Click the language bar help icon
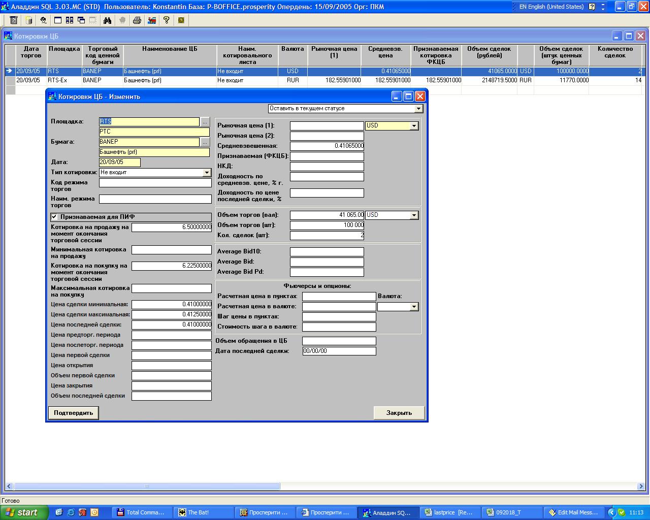This screenshot has height=520, width=650. click(x=592, y=7)
